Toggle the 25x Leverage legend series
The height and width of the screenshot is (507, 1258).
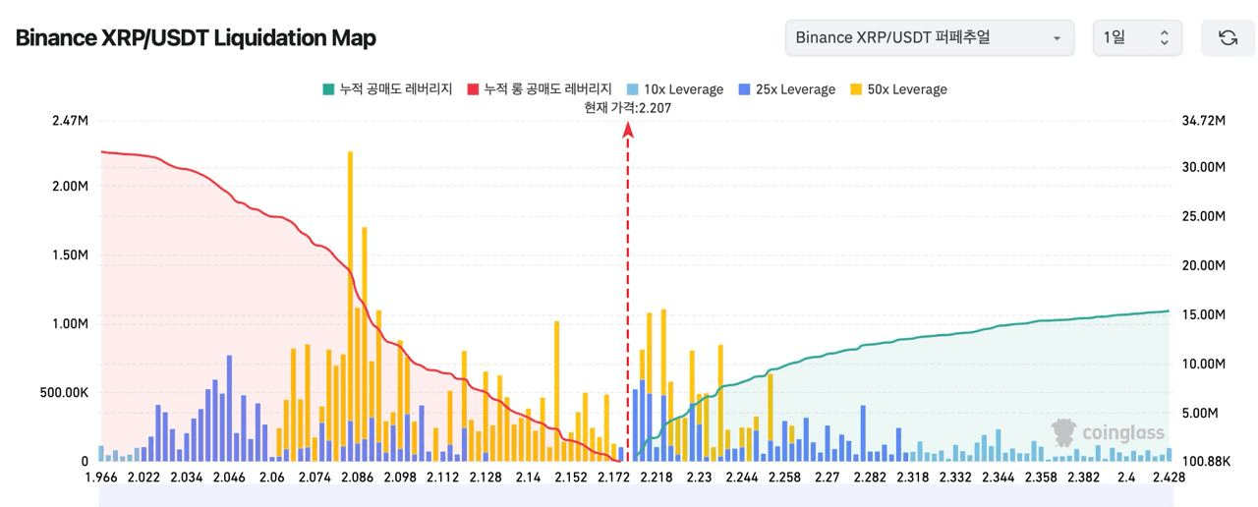(x=786, y=89)
